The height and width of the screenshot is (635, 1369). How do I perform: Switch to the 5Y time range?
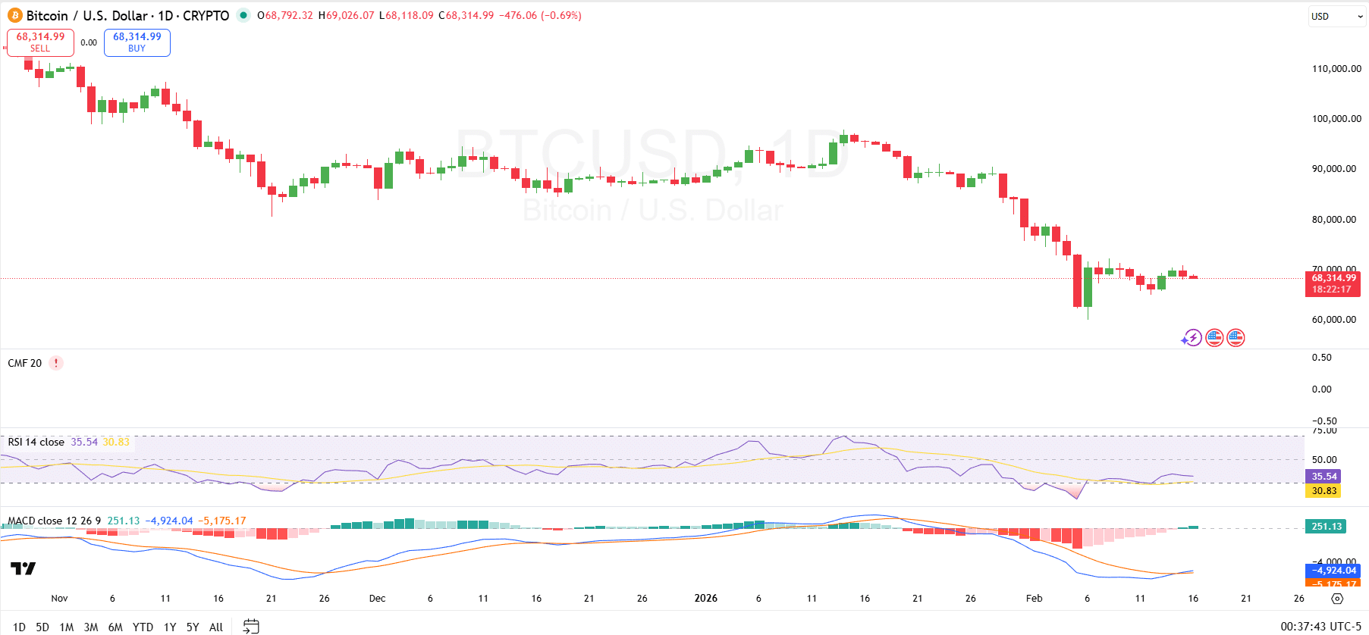pyautogui.click(x=193, y=627)
